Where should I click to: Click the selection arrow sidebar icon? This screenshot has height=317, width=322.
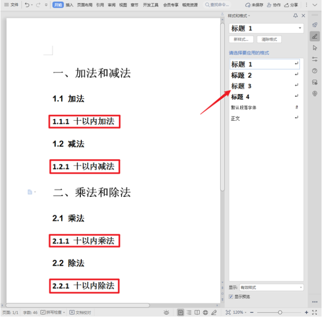[x=315, y=47]
